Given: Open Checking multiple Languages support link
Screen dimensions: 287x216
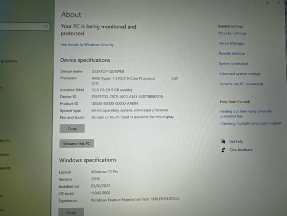Looking at the screenshot, I should point(251,123).
